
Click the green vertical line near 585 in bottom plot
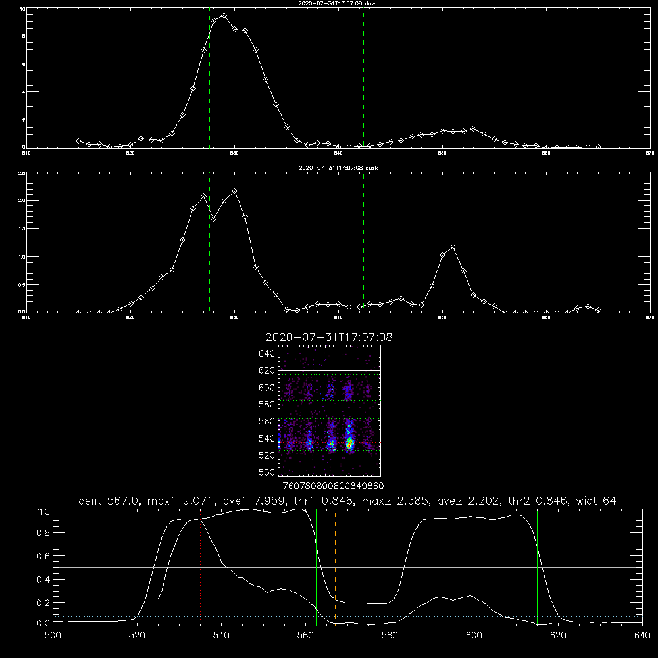(409, 567)
